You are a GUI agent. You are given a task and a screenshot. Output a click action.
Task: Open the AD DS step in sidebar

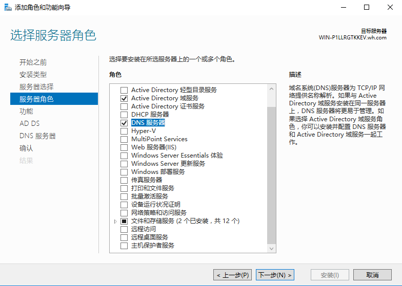click(29, 123)
